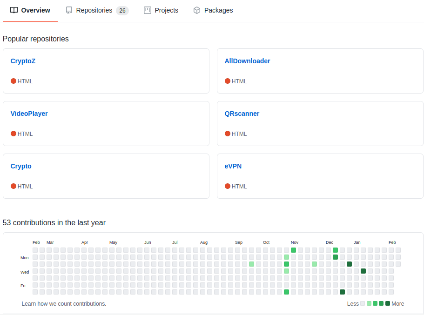
Task: Select the darkest green legend swatch
Action: click(x=388, y=303)
